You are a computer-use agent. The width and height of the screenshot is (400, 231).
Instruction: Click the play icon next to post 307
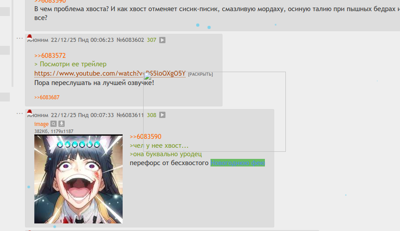pos(162,40)
